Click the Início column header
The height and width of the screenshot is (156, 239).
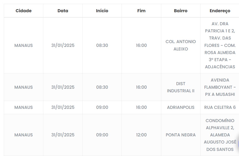pos(102,11)
